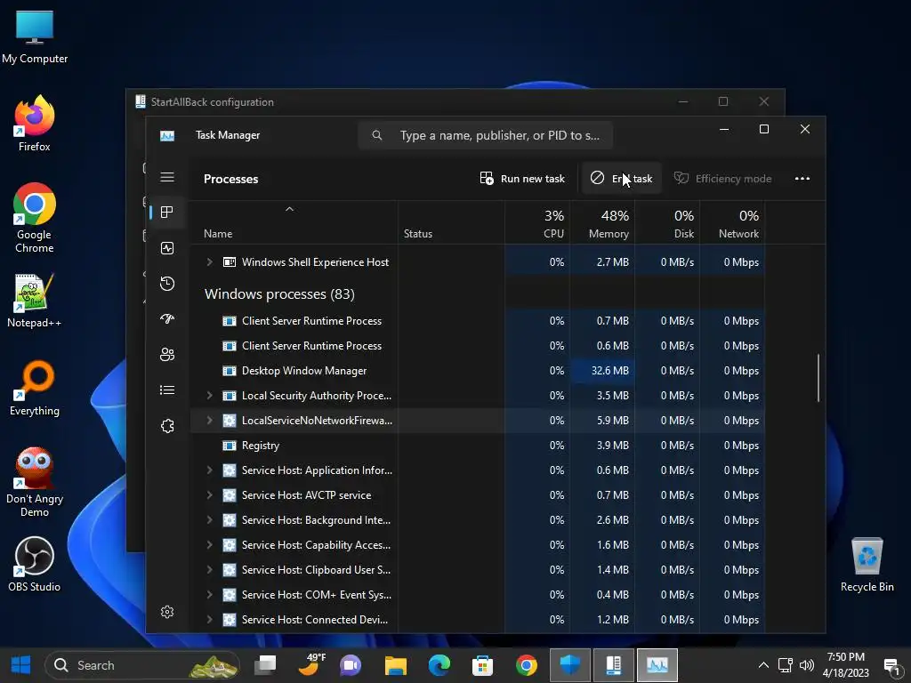This screenshot has height=683, width=911.
Task: Expand Service Host: Application Information row
Action: (209, 470)
